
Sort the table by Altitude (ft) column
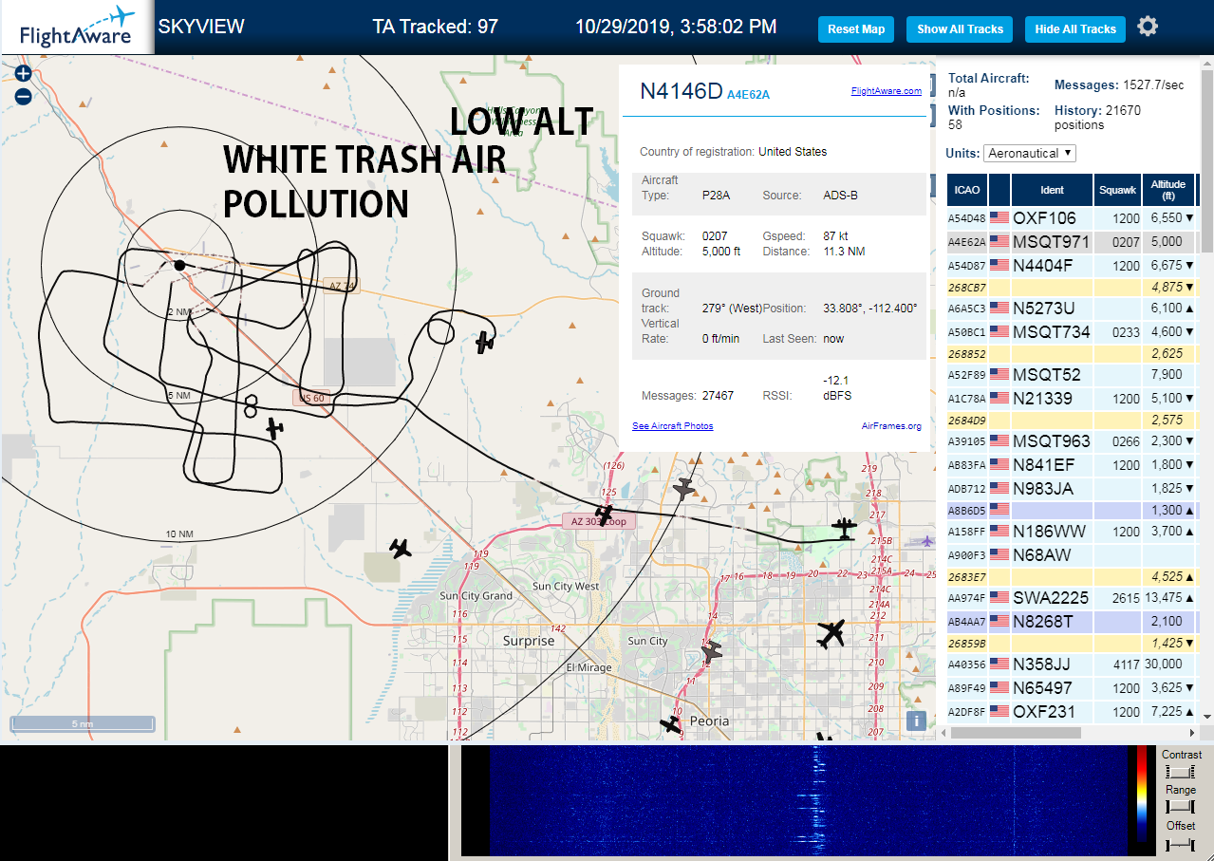click(x=1168, y=190)
